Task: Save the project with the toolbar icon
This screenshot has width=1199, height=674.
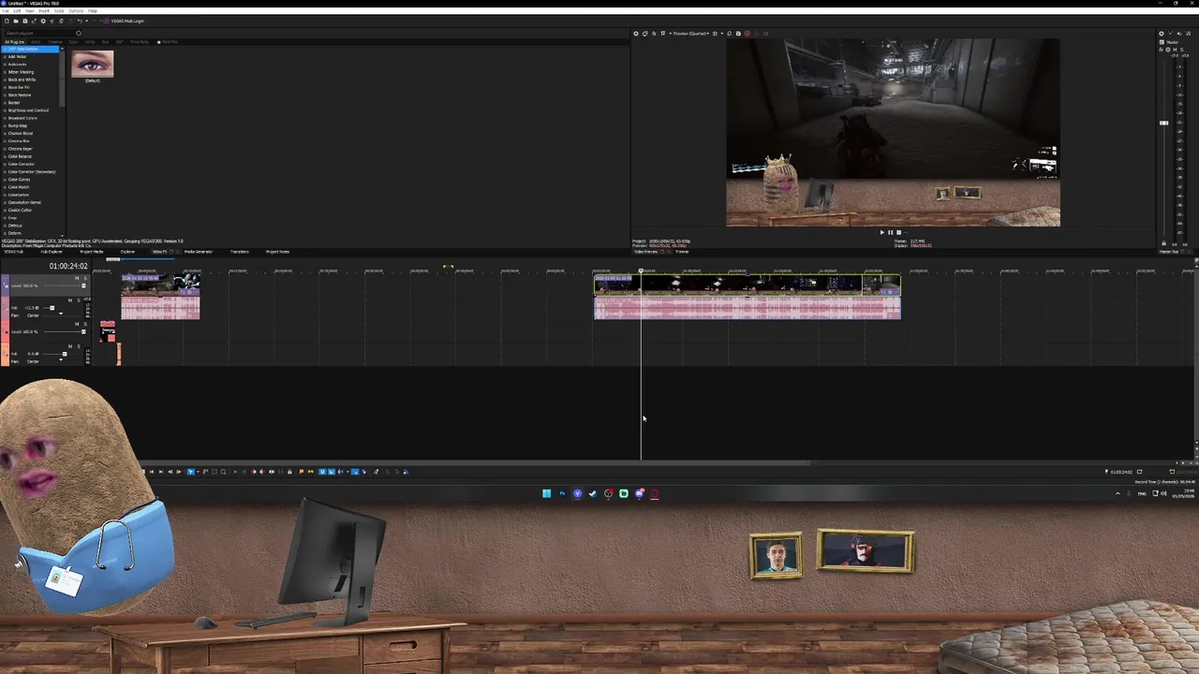Action: 25,21
